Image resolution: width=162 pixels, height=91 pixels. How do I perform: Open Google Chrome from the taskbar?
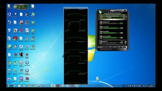[x=34, y=86]
